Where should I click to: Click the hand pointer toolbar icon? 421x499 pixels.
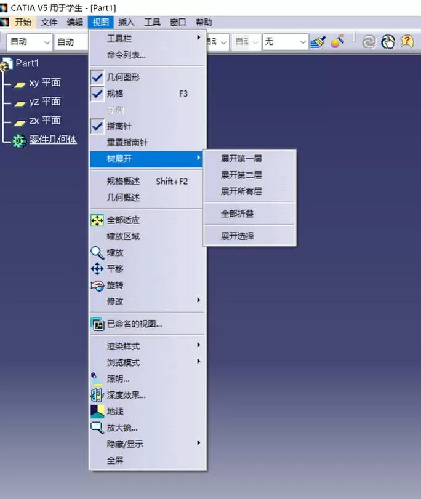[x=388, y=42]
